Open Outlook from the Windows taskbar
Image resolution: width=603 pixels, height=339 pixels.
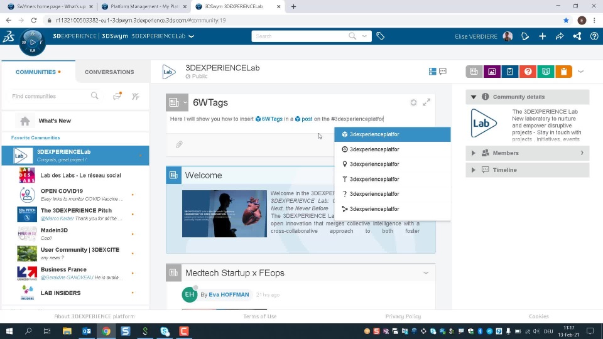[x=87, y=331]
